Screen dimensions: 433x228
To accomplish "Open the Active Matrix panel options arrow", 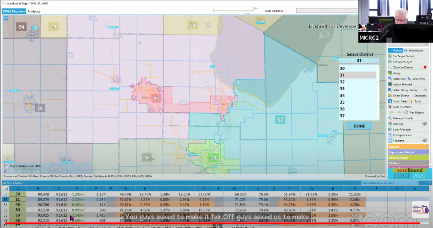I will click(425, 183).
